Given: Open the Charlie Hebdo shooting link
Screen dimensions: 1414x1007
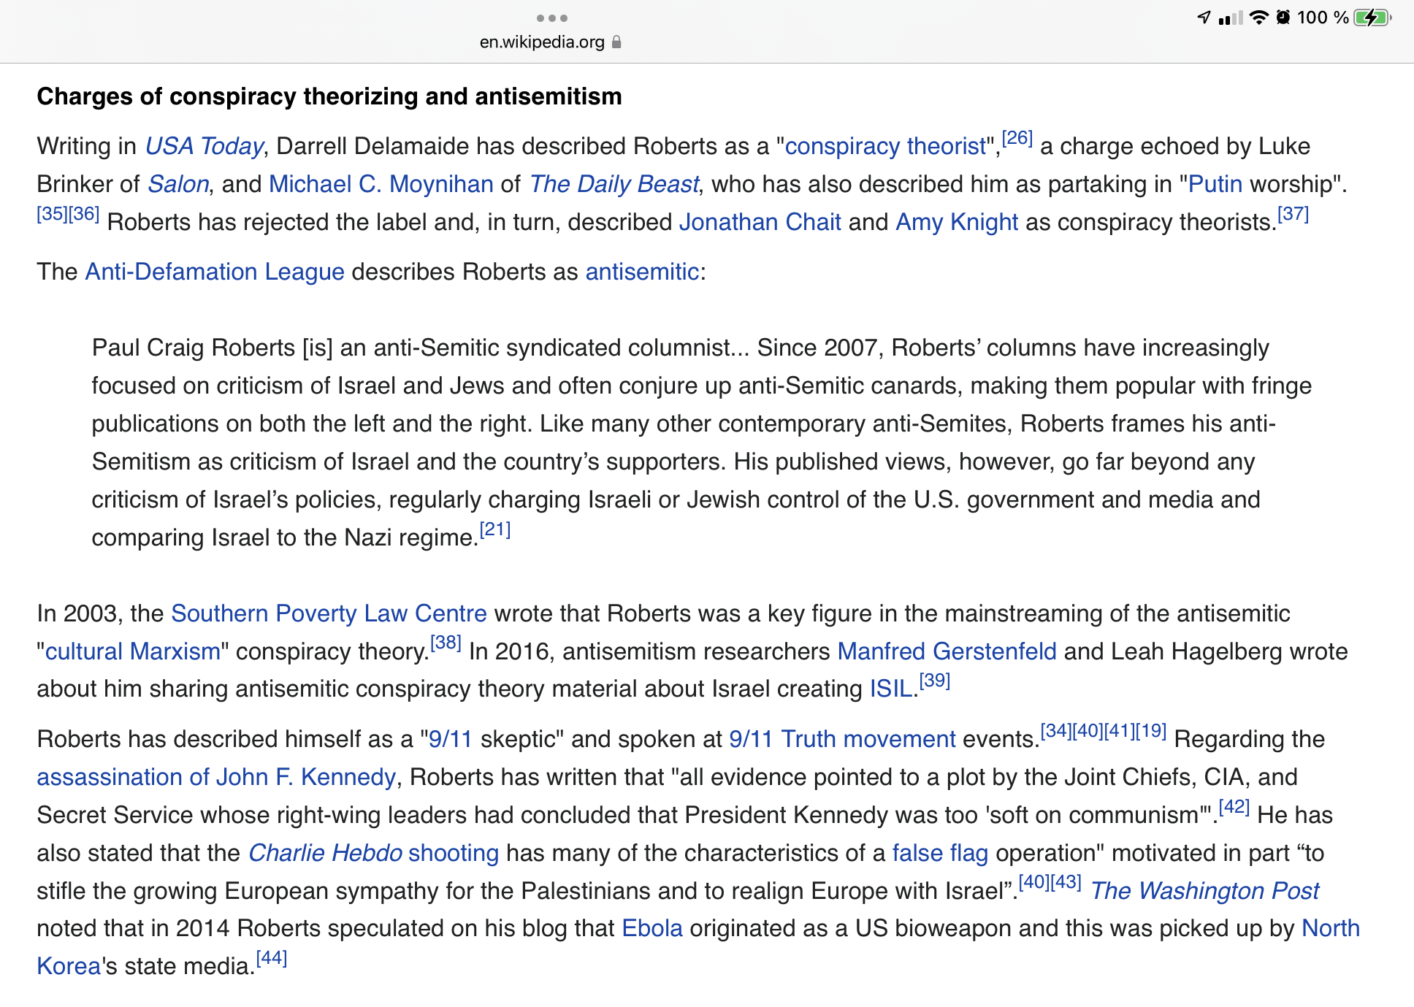Looking at the screenshot, I should point(373,853).
